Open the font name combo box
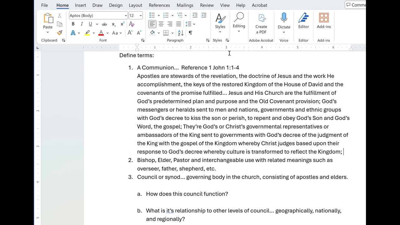Viewport: 400px width, 225px height. click(98, 15)
